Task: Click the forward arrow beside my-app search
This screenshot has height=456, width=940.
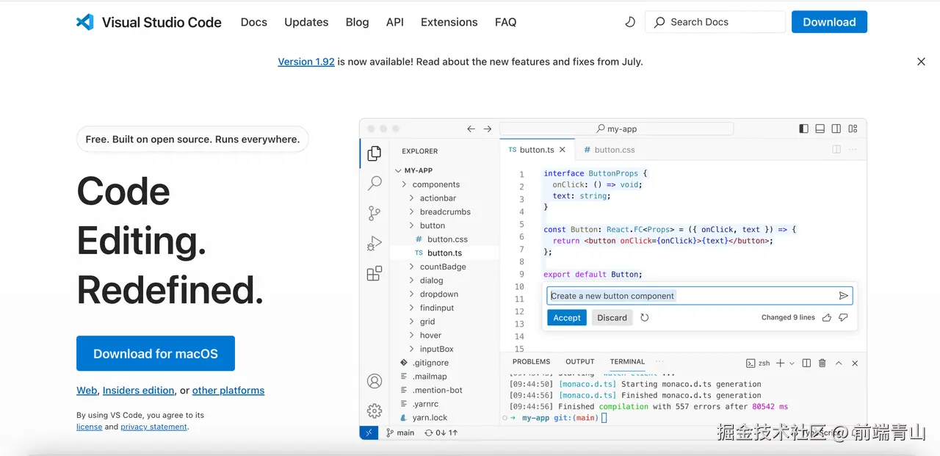Action: pyautogui.click(x=488, y=129)
